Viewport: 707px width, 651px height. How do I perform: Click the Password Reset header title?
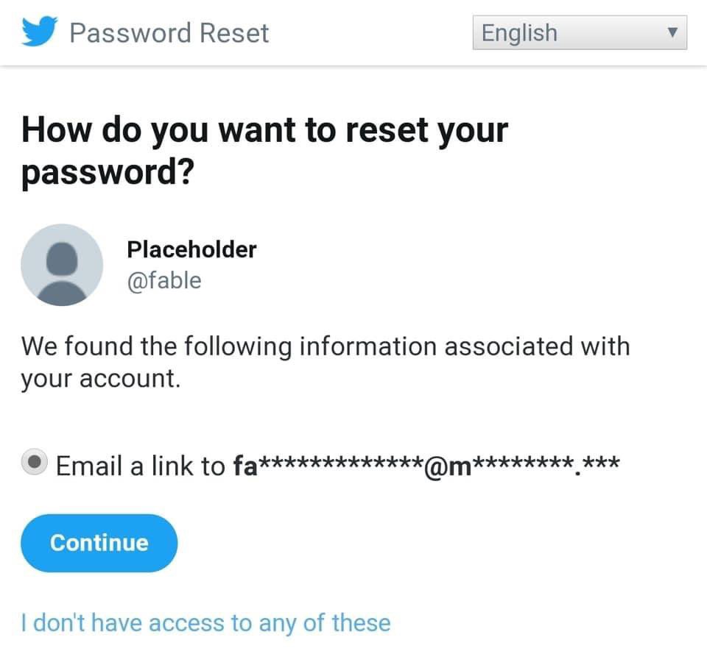point(169,33)
